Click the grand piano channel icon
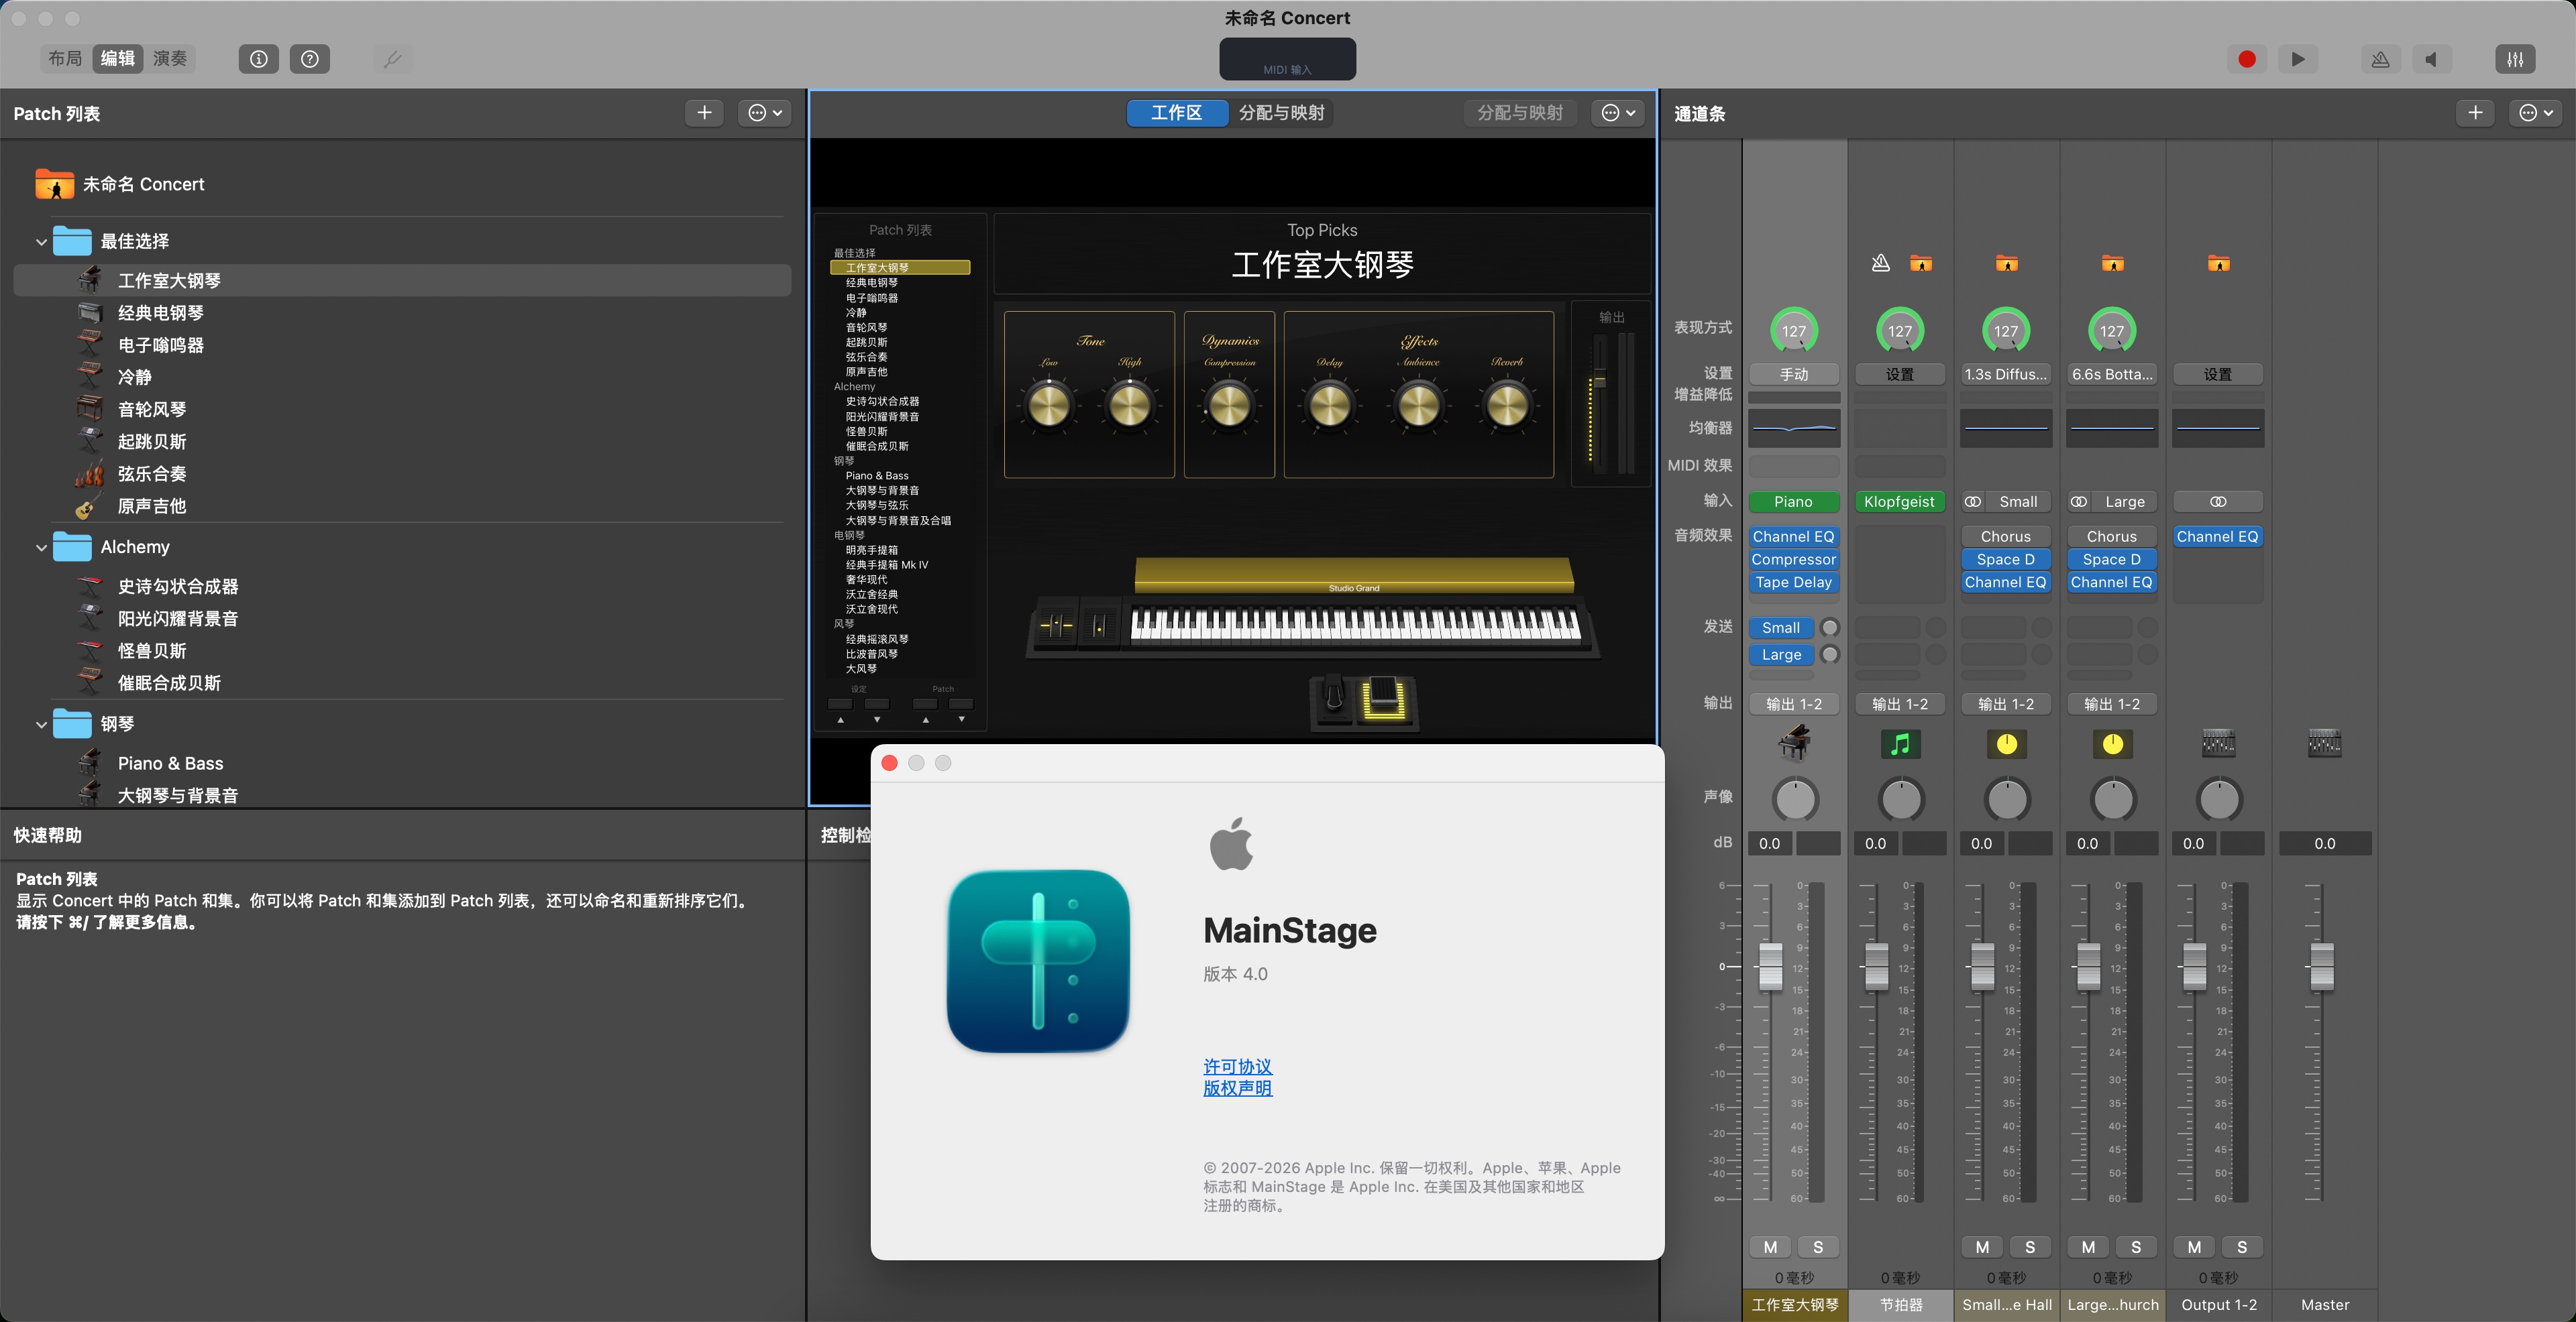 click(x=1794, y=743)
